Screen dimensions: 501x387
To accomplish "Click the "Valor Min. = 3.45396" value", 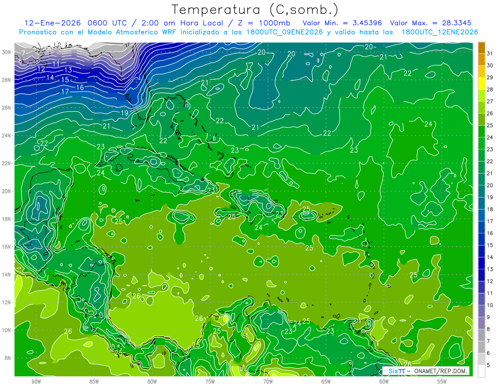I will click(343, 23).
